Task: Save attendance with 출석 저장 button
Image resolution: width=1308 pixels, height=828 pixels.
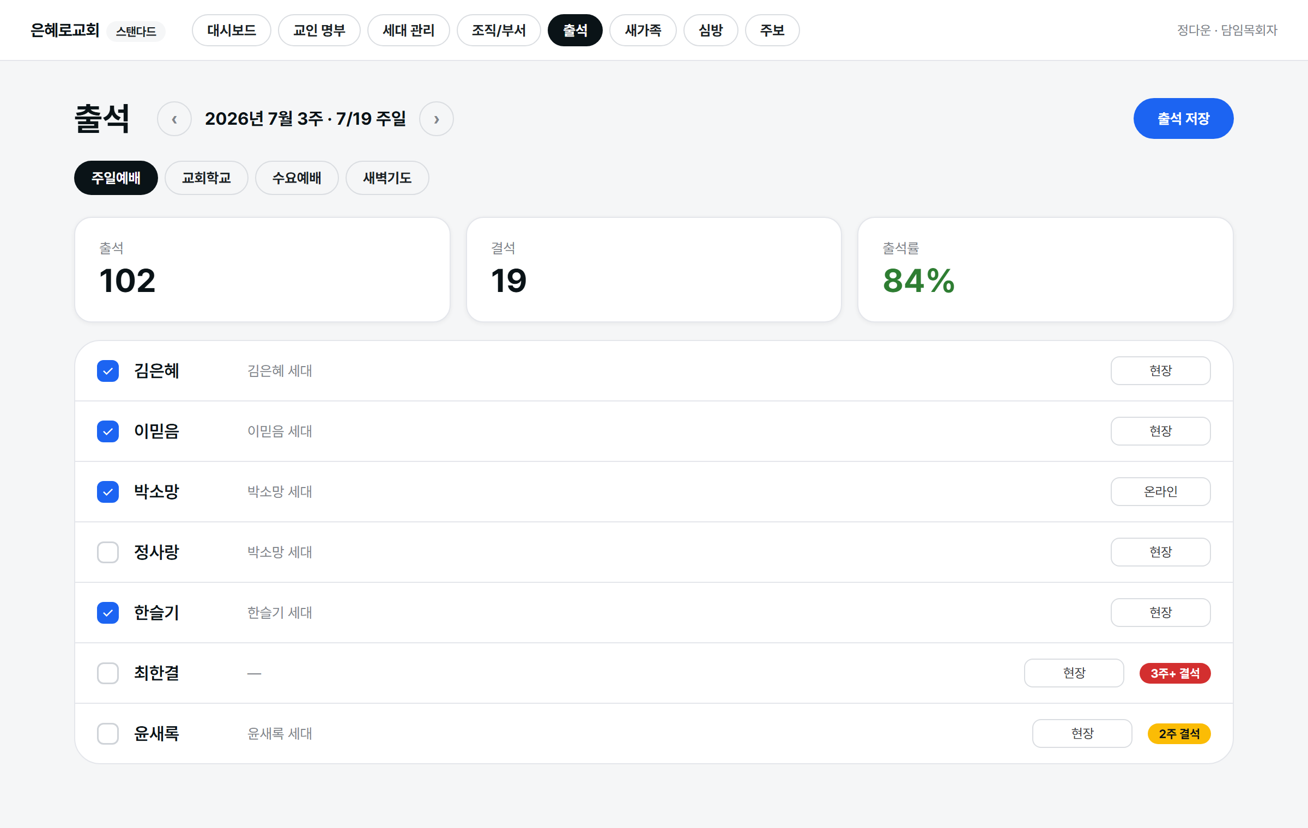Action: [x=1184, y=118]
